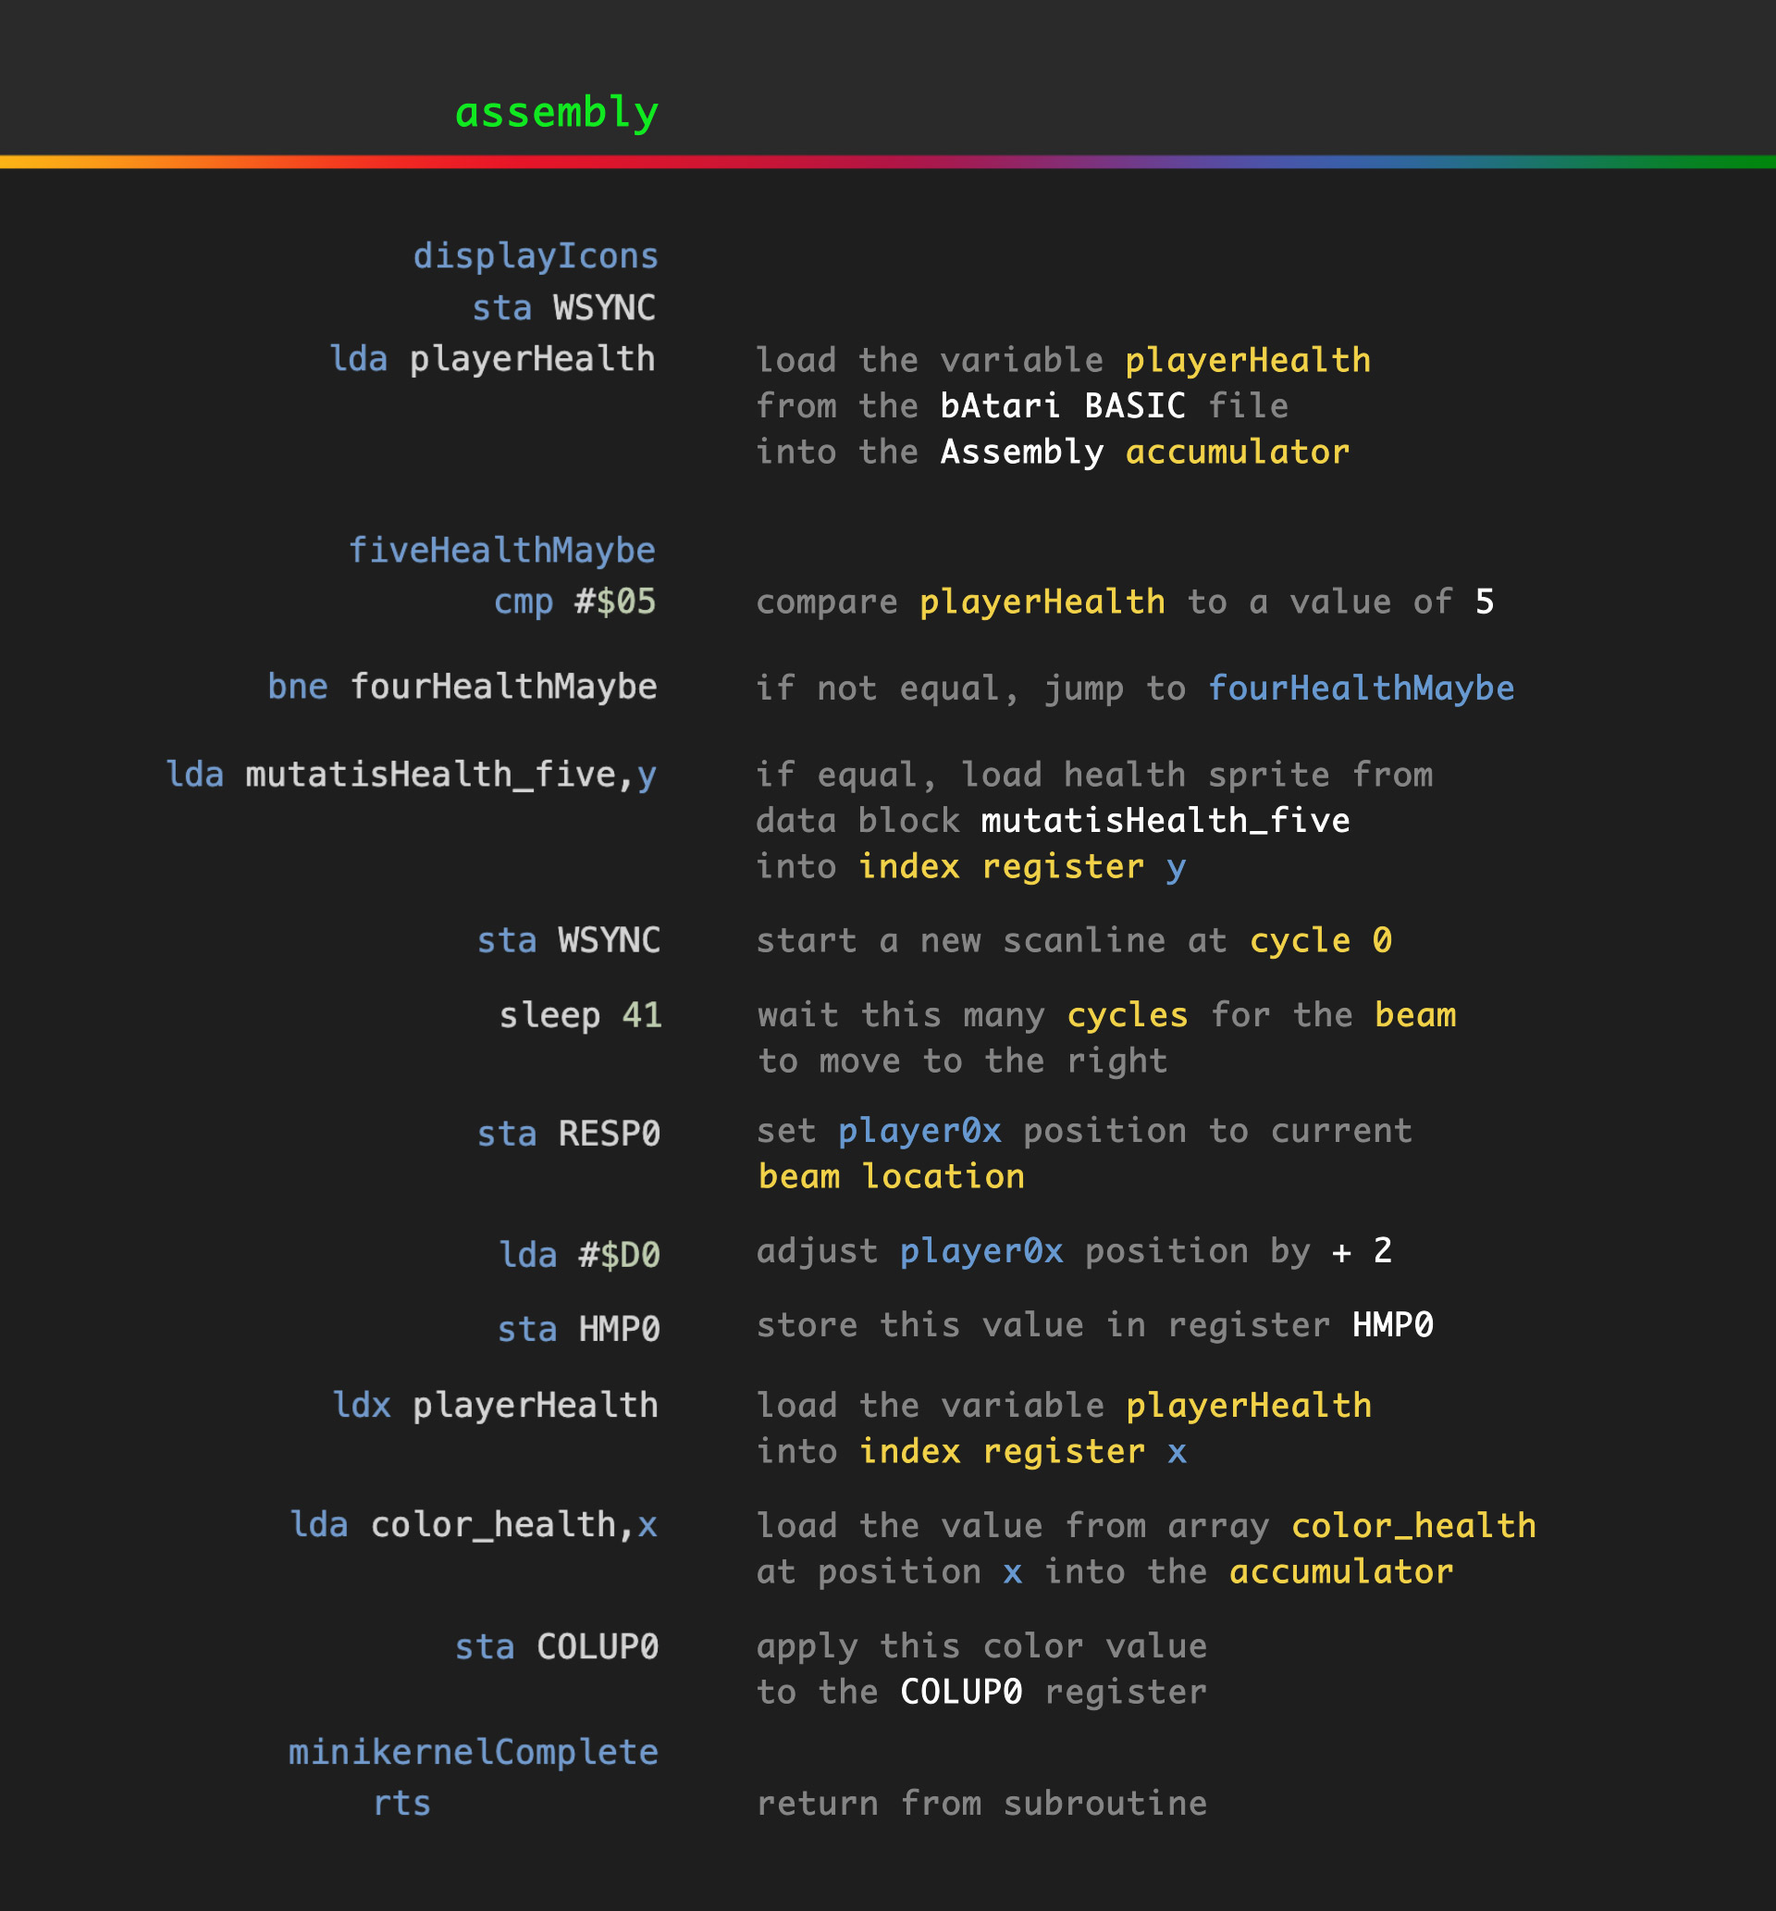Select the assembly tab label
The image size is (1776, 1911).
point(558,113)
